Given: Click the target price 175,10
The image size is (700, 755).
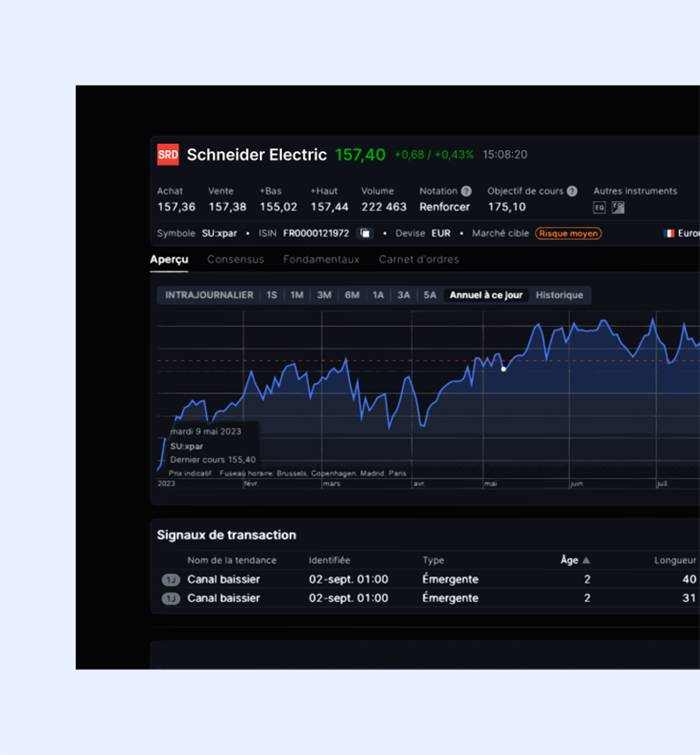Looking at the screenshot, I should click(507, 207).
